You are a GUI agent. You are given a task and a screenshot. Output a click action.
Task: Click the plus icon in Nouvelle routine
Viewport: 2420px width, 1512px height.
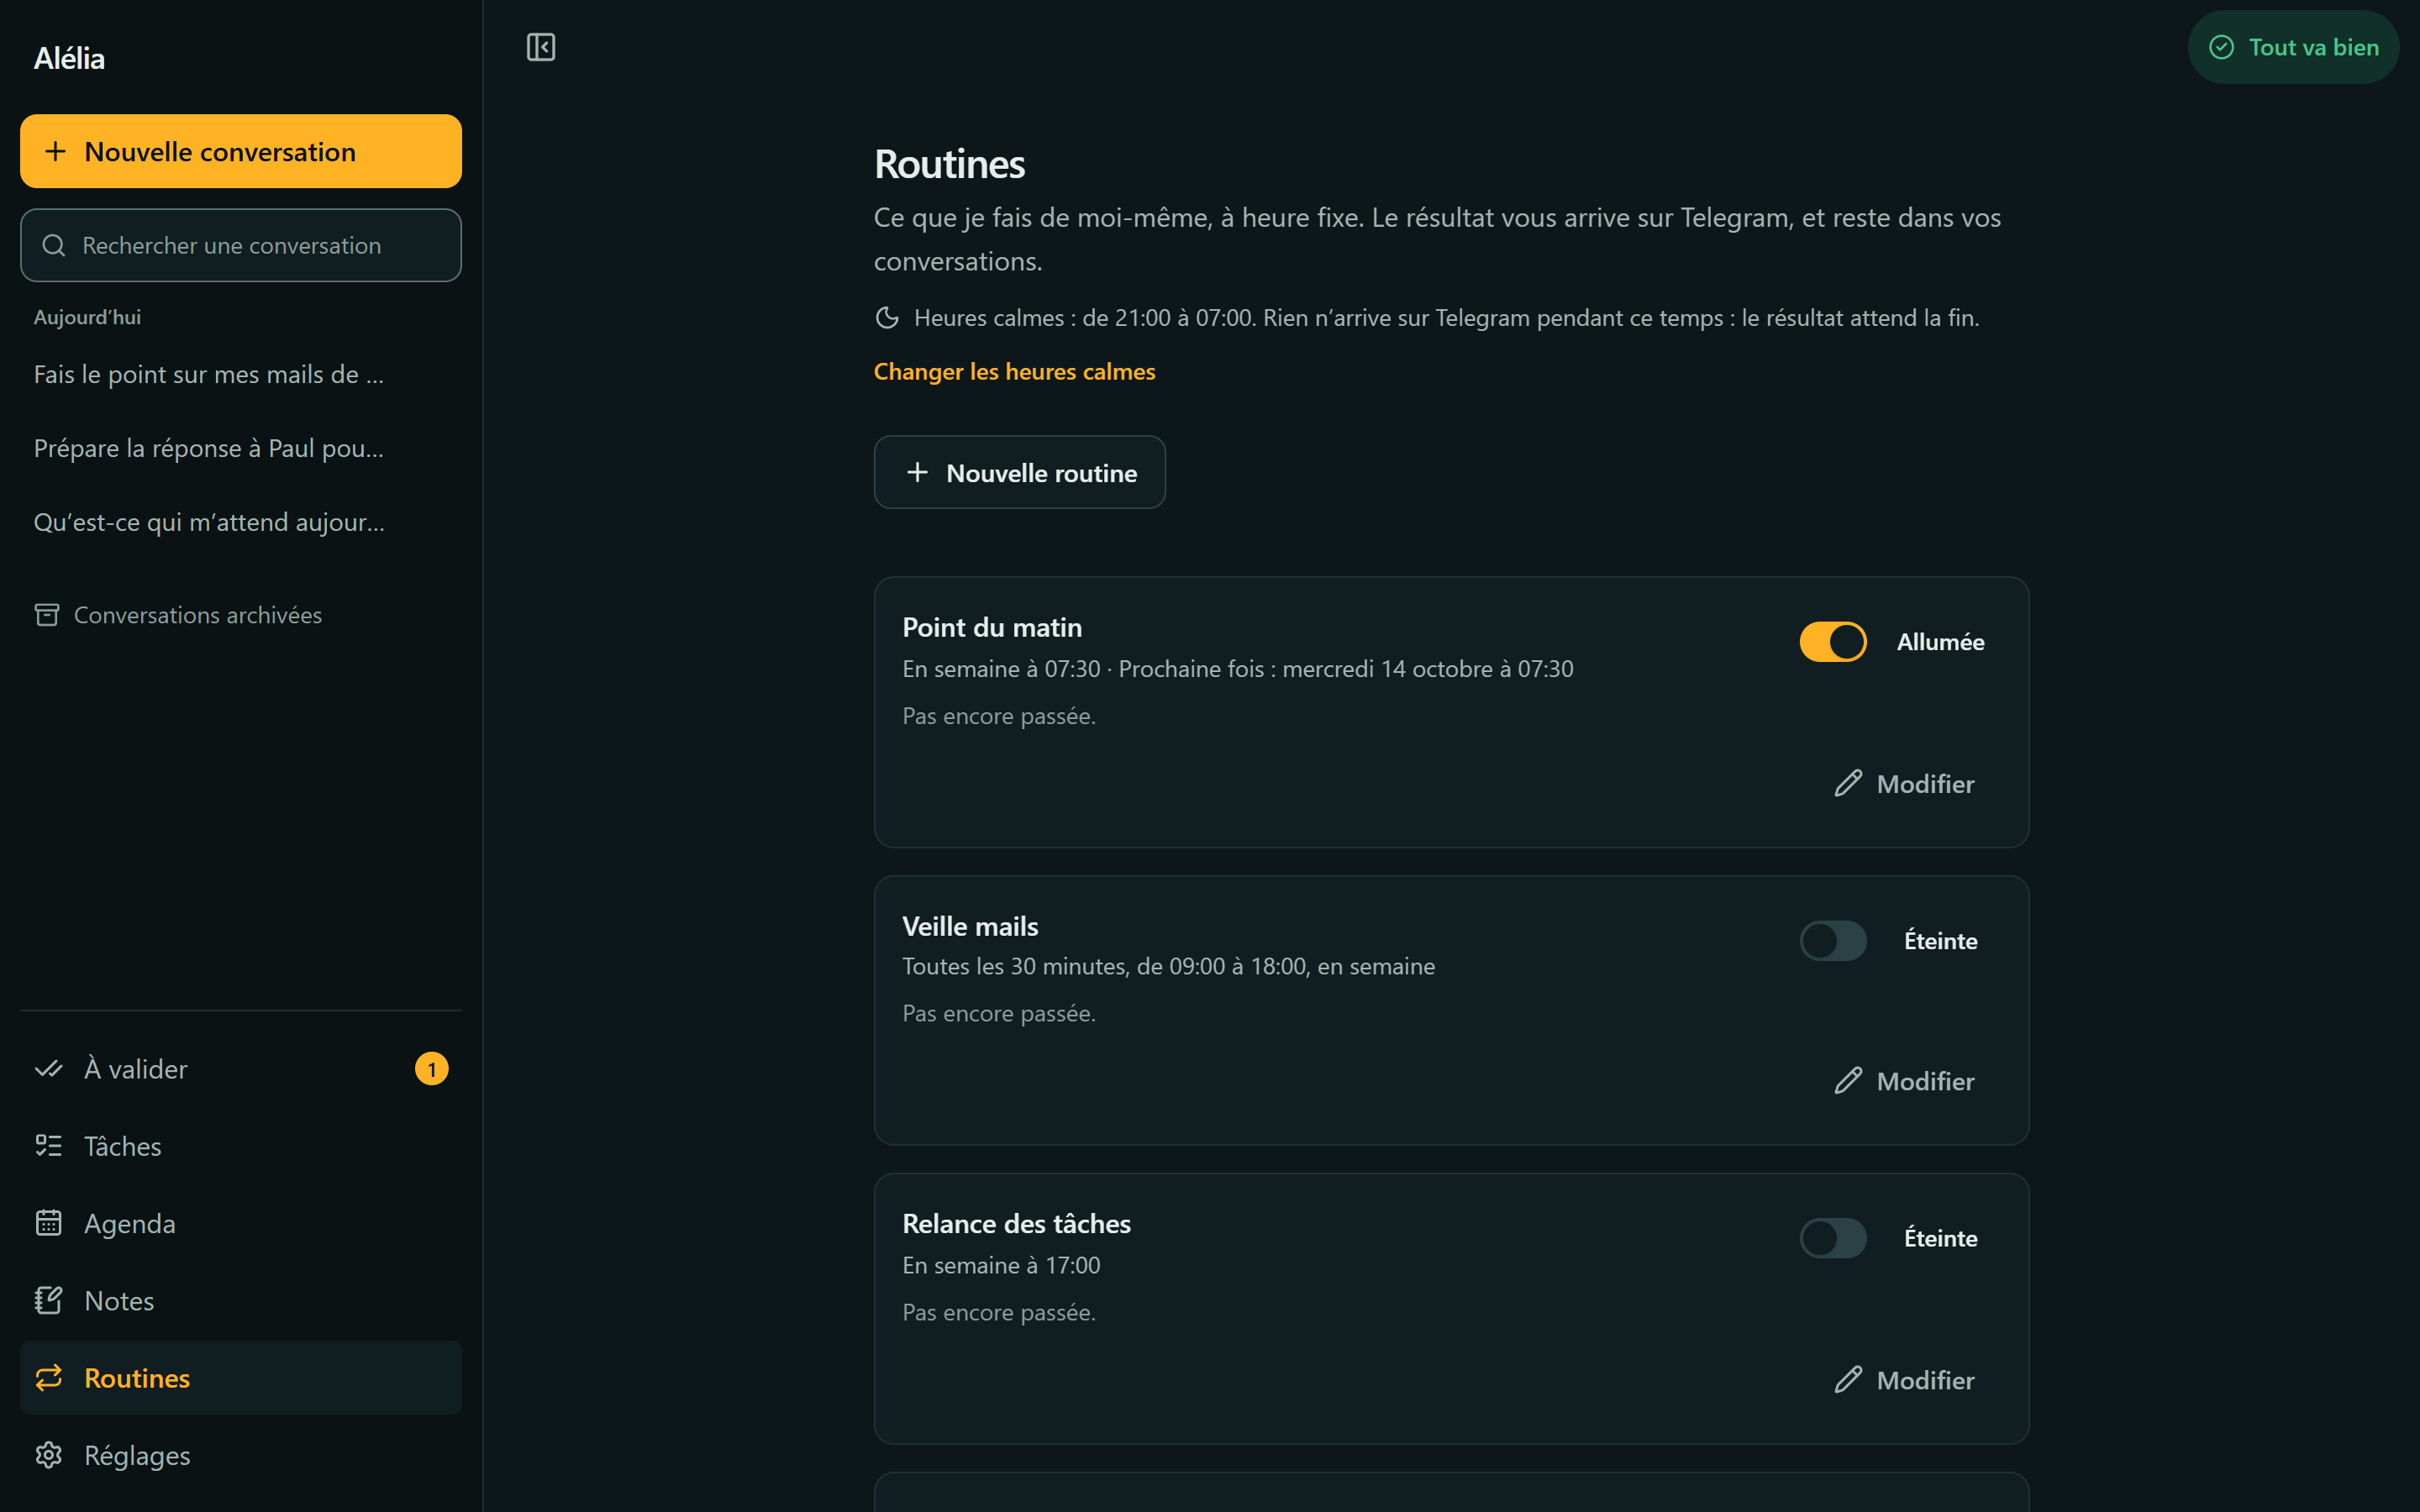917,472
